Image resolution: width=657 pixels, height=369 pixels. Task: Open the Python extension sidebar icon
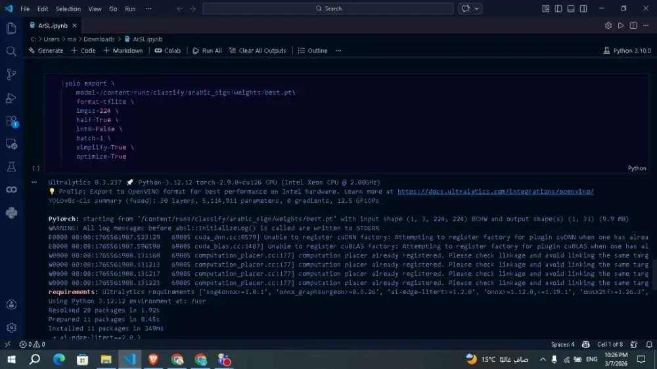click(11, 213)
